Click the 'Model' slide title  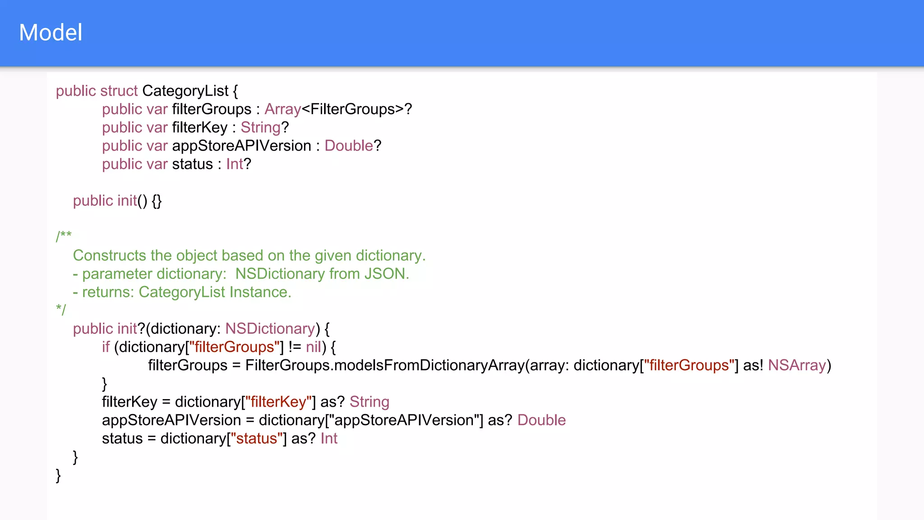(x=51, y=32)
